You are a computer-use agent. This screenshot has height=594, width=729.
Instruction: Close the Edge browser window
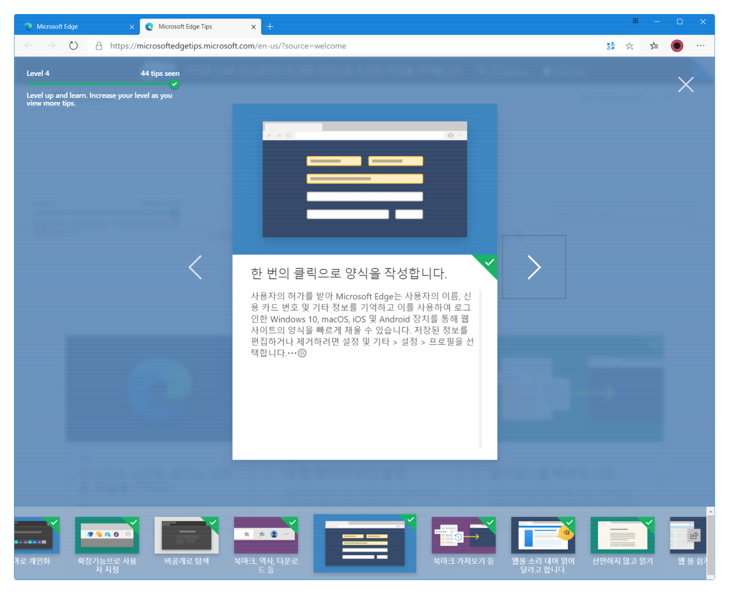point(703,22)
